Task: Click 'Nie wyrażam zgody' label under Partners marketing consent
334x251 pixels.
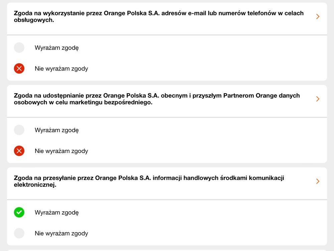Action: point(61,151)
